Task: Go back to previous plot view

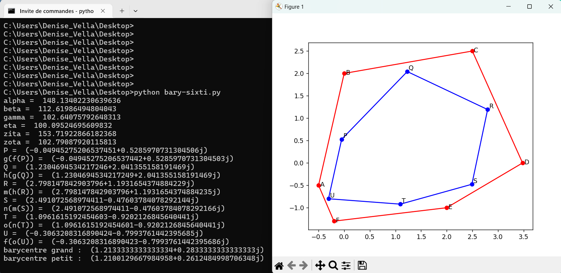Action: click(x=291, y=266)
